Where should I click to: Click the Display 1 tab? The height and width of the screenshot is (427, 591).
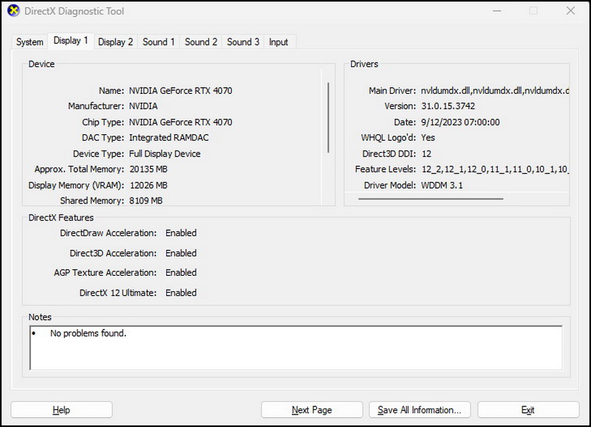[70, 42]
